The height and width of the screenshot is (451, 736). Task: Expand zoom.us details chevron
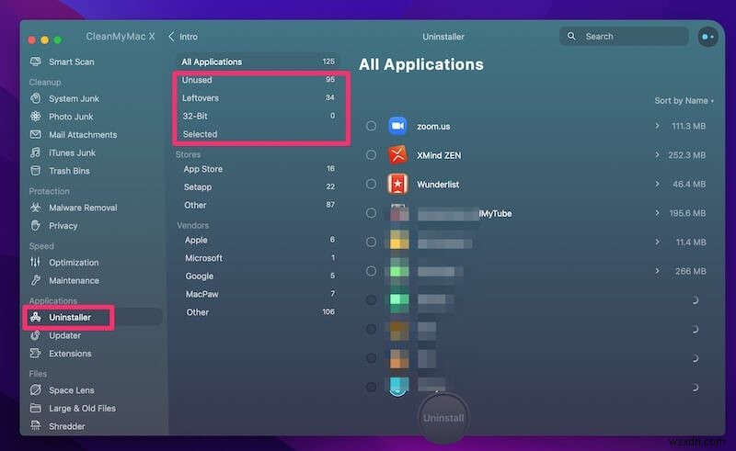coord(657,126)
